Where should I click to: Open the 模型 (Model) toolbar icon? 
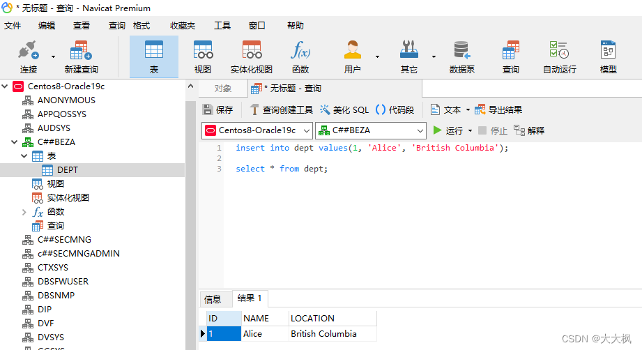point(608,57)
